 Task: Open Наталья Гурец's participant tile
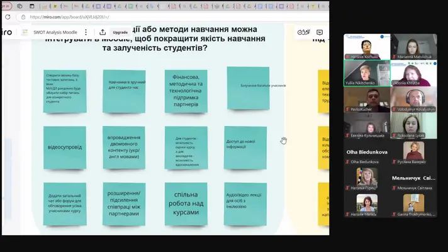(x=367, y=178)
